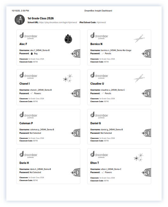Select the name Bernice N
The width and height of the screenshot is (168, 207).
96,44
